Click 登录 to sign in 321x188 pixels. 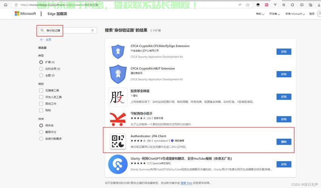(312, 14)
